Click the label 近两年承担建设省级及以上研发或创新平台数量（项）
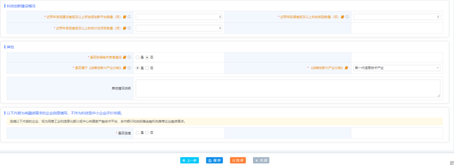 coord(83,17)
